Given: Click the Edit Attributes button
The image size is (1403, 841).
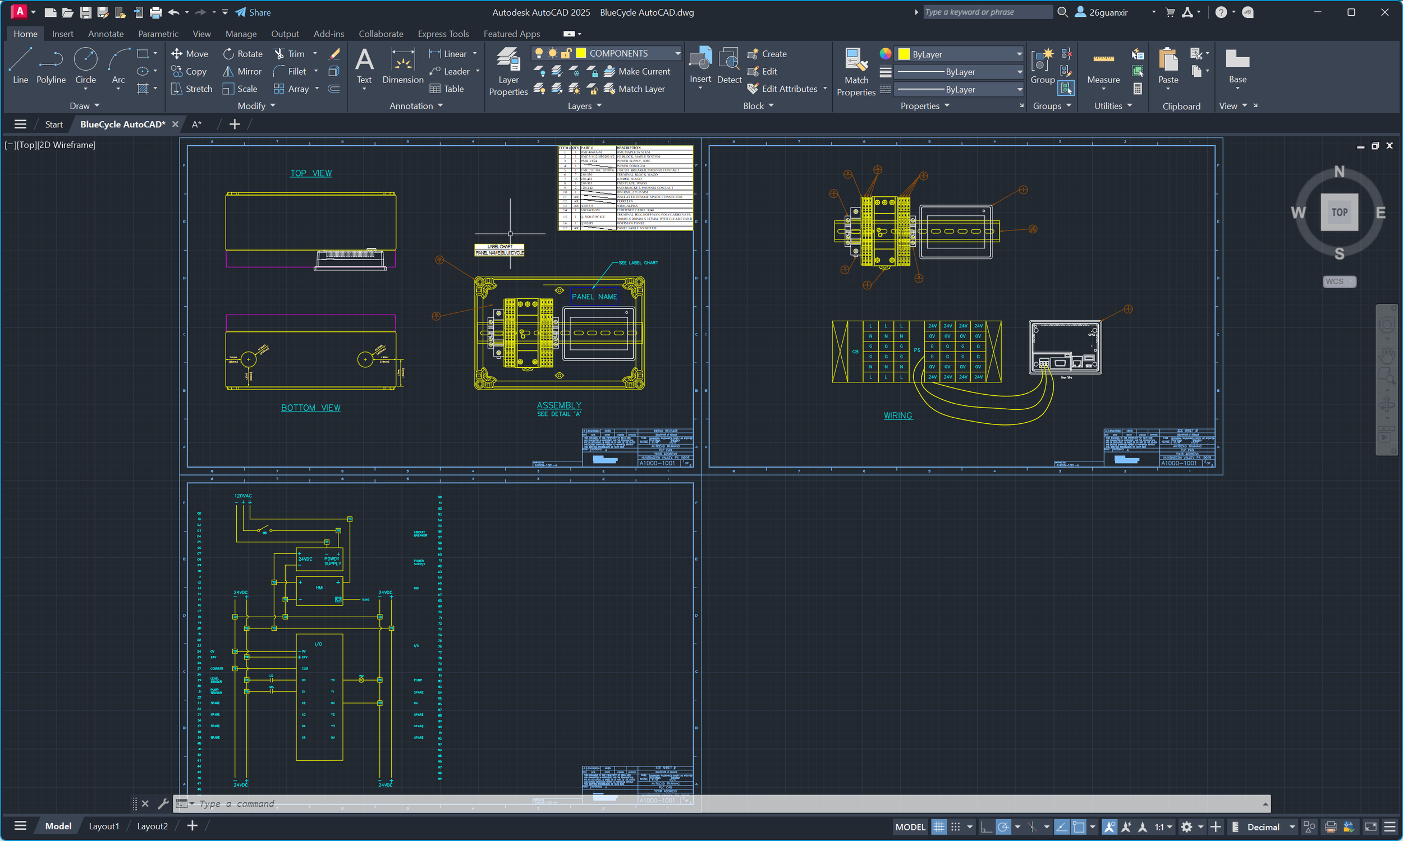Looking at the screenshot, I should point(783,89).
